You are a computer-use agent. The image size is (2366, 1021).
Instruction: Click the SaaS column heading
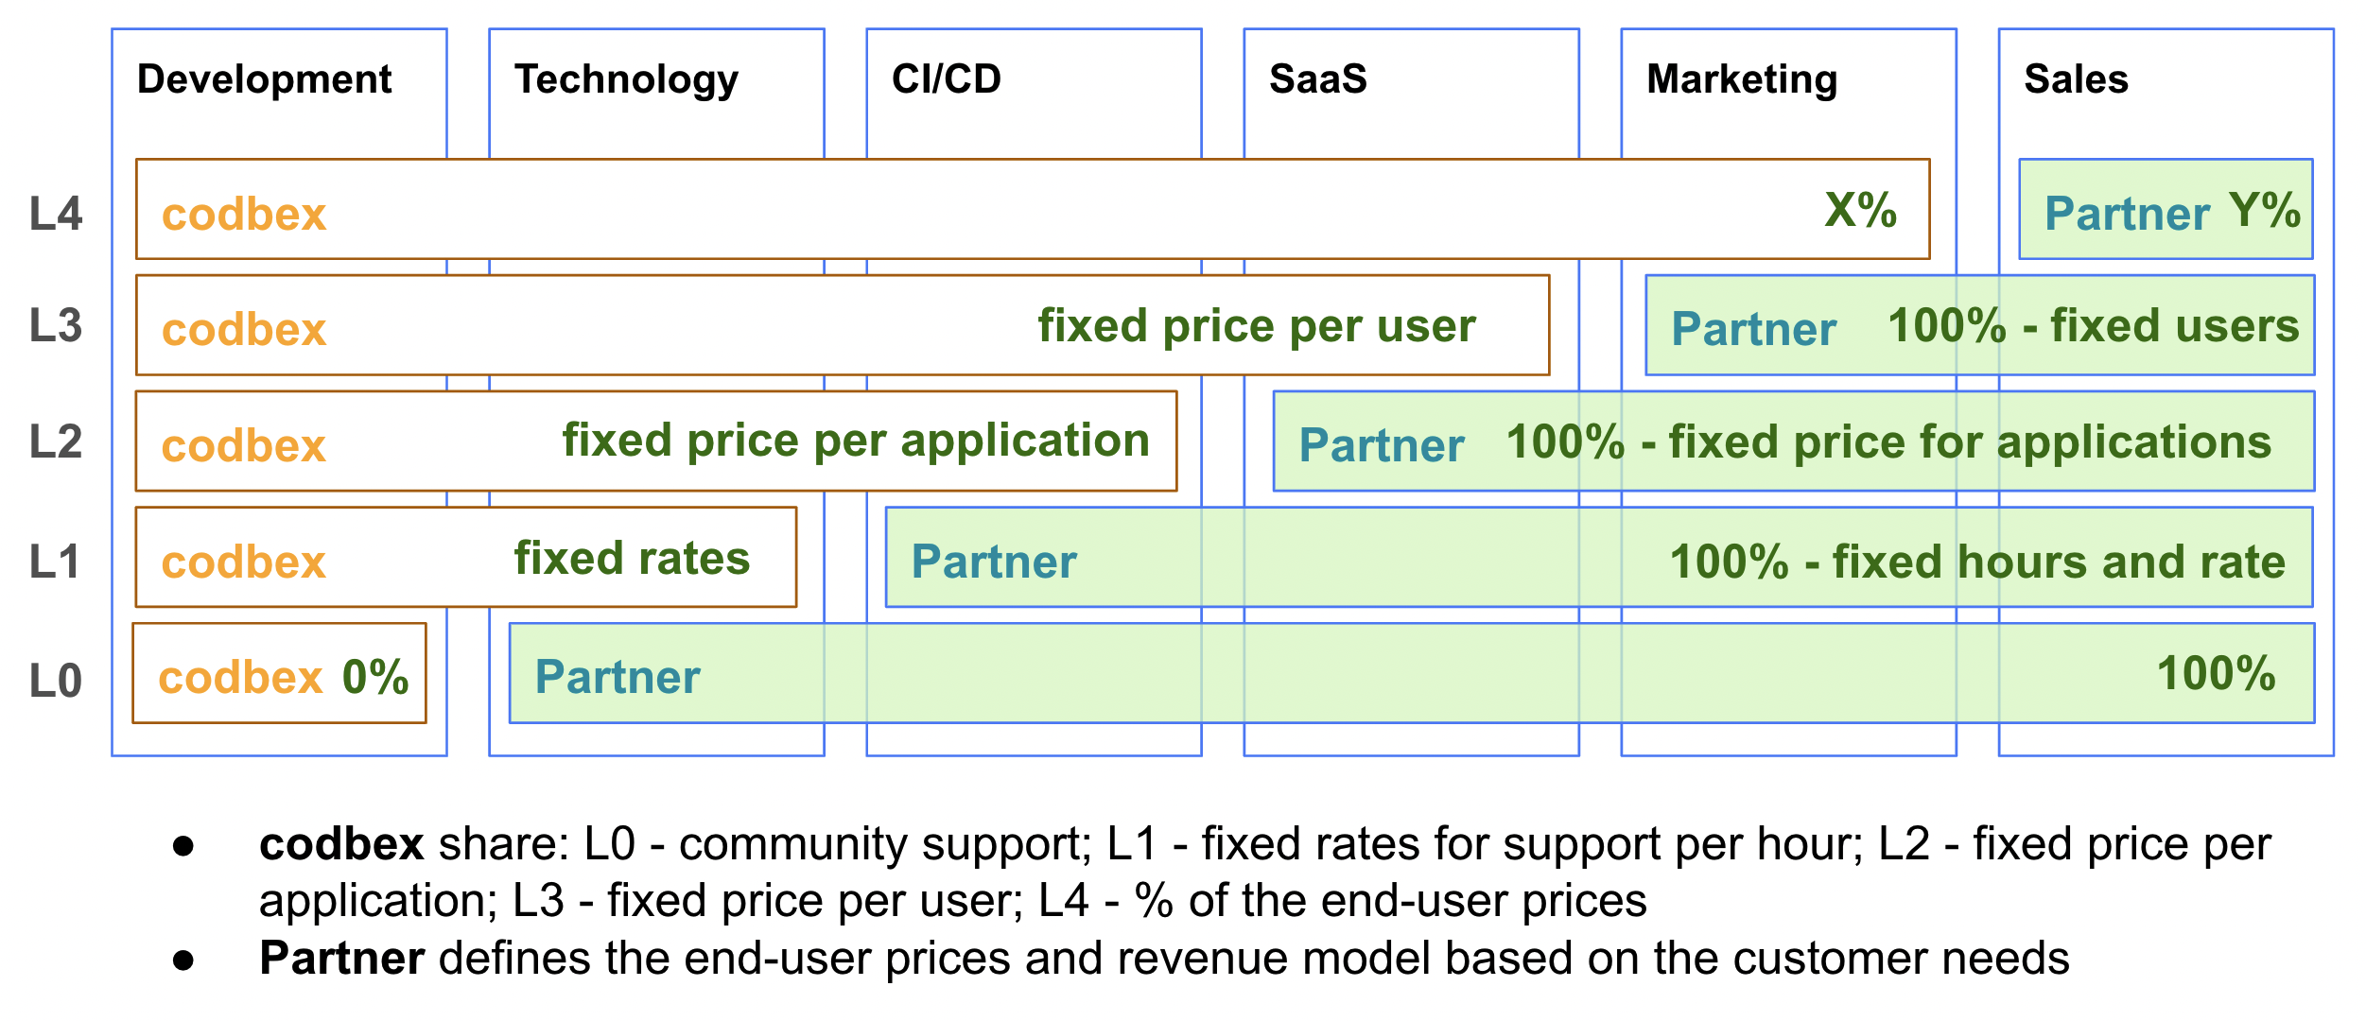1317,79
